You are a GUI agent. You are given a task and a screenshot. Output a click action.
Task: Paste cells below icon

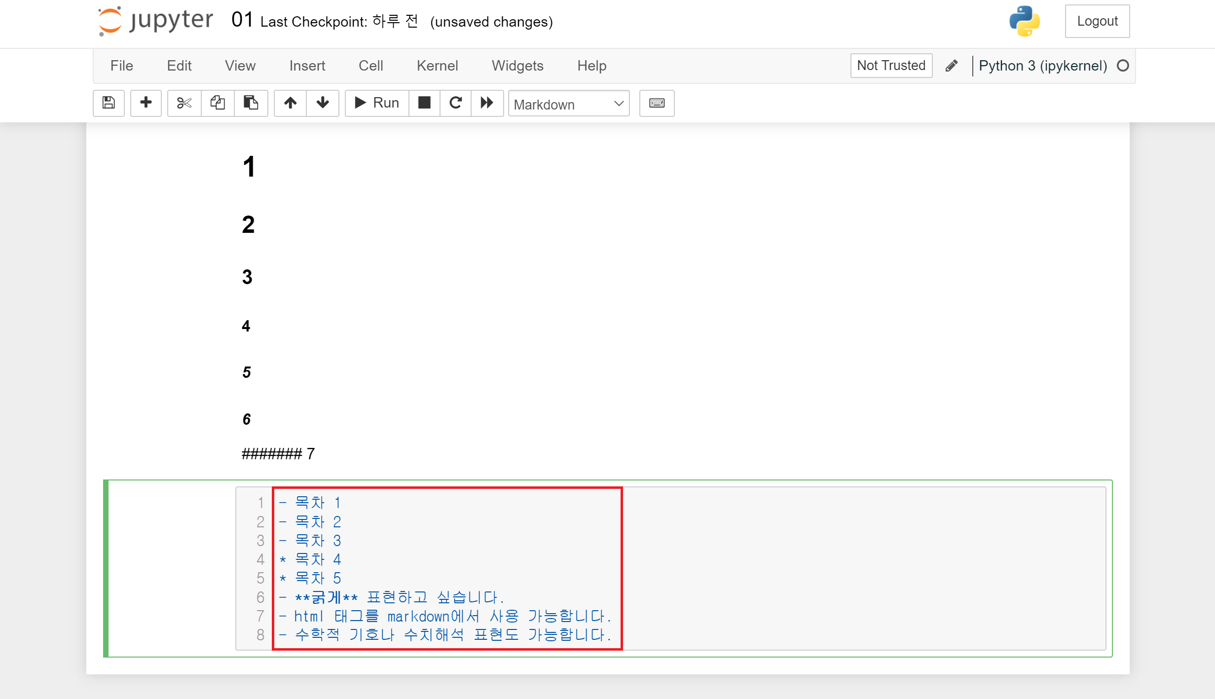coord(251,103)
